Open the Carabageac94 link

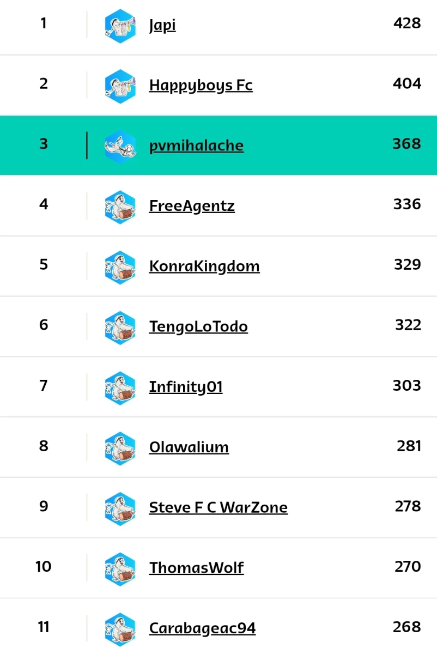[x=202, y=629]
